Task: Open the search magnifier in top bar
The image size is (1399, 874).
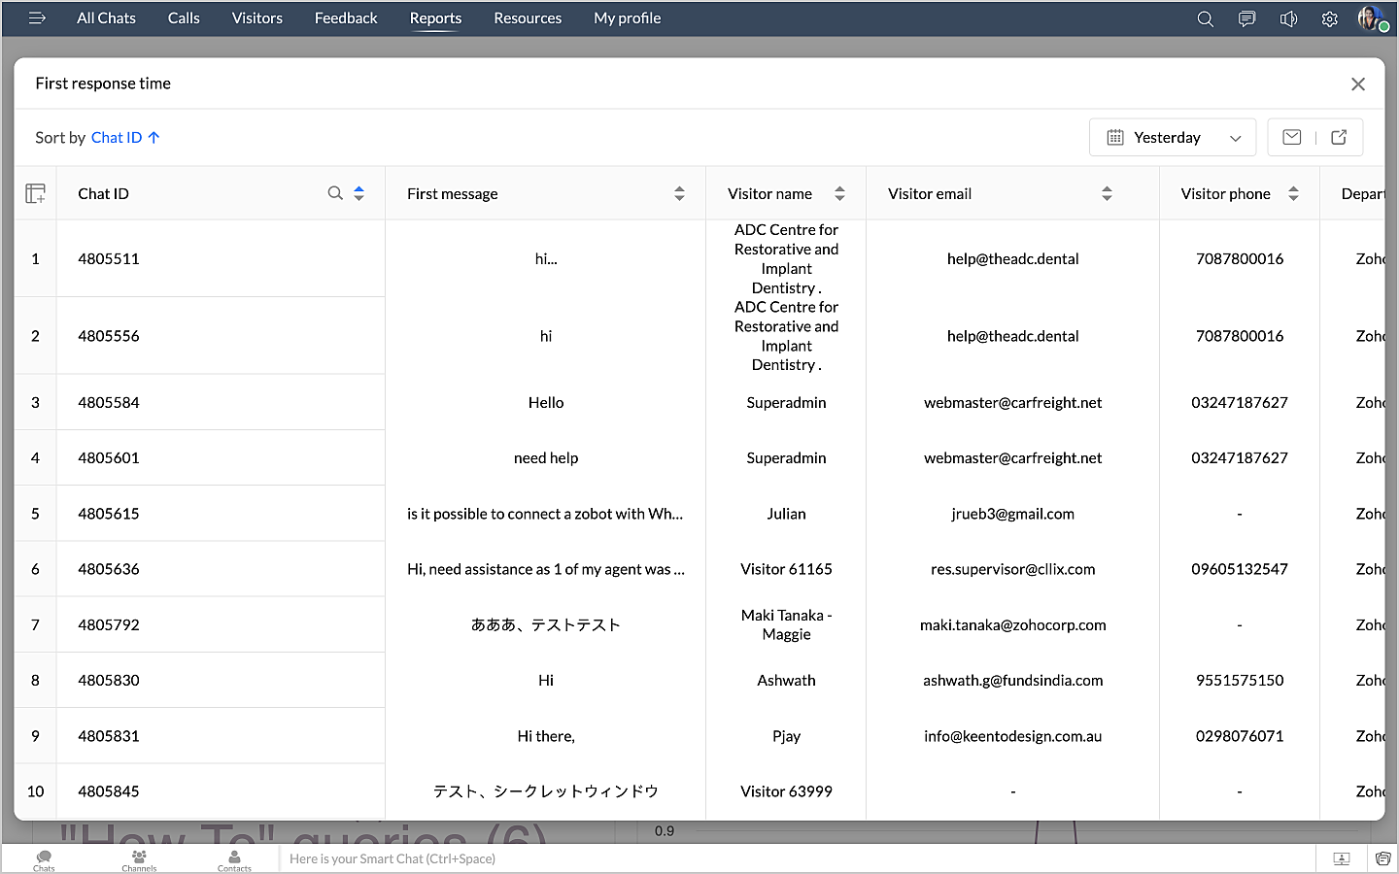Action: pyautogui.click(x=1206, y=18)
